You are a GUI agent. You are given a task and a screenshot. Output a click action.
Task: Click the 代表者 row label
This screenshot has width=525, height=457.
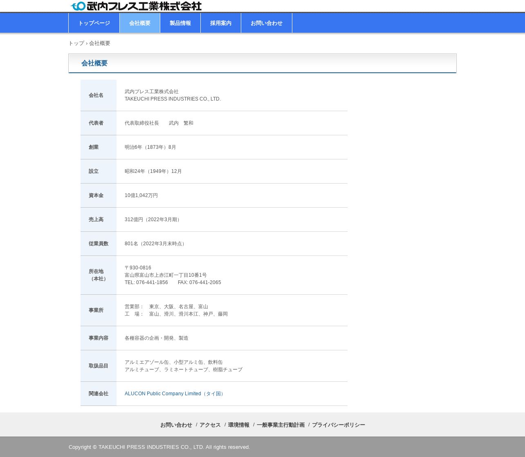tap(96, 123)
